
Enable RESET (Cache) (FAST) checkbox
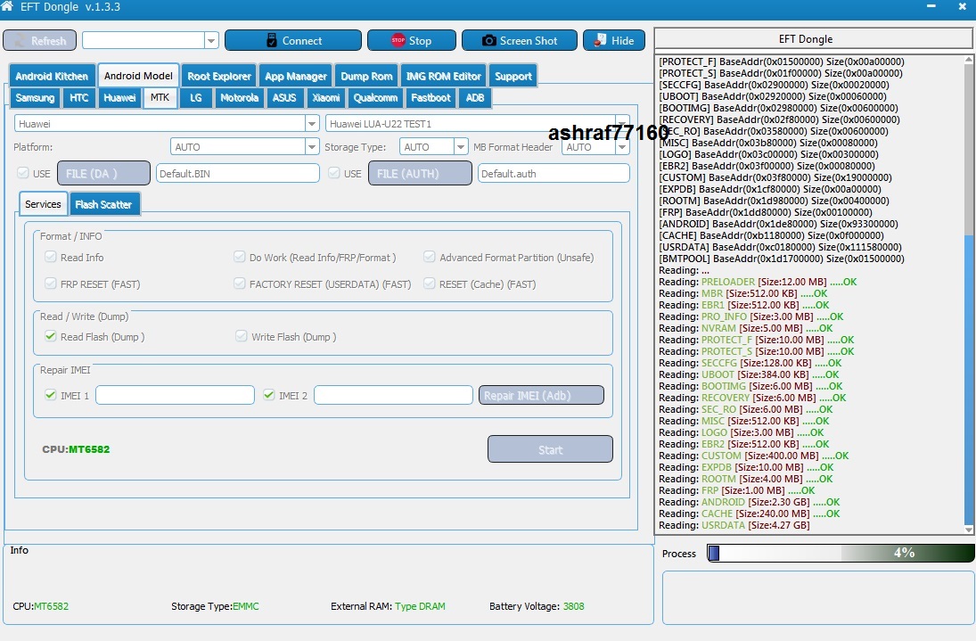coord(429,284)
